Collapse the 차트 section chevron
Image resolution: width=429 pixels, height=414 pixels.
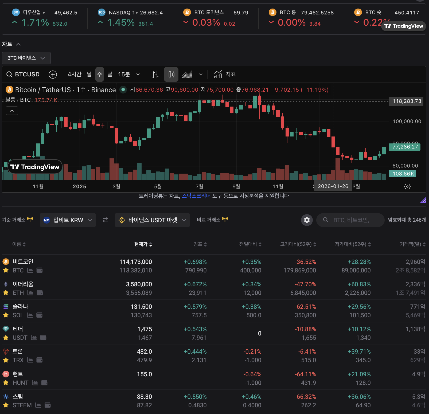pyautogui.click(x=18, y=44)
